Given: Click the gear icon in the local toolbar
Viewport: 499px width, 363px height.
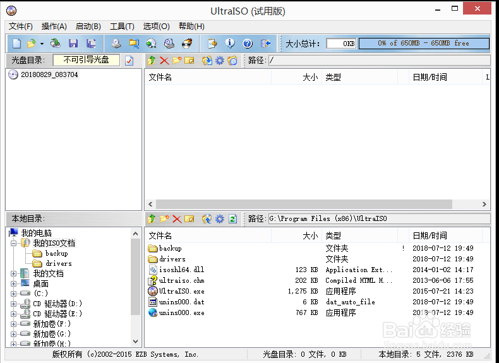Looking at the screenshot, I should point(220,219).
